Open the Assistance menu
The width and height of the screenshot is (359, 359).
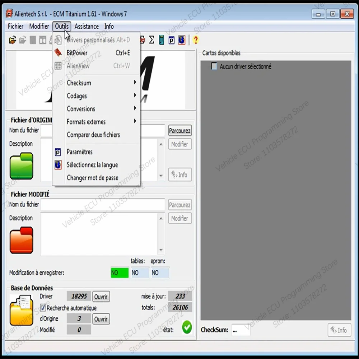tap(87, 26)
